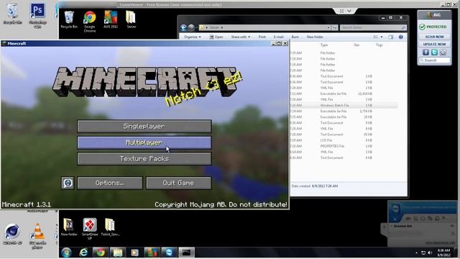Viewport: 460px width, 259px height.
Task: Click the Multiplayer button in Minecraft
Action: click(x=144, y=142)
